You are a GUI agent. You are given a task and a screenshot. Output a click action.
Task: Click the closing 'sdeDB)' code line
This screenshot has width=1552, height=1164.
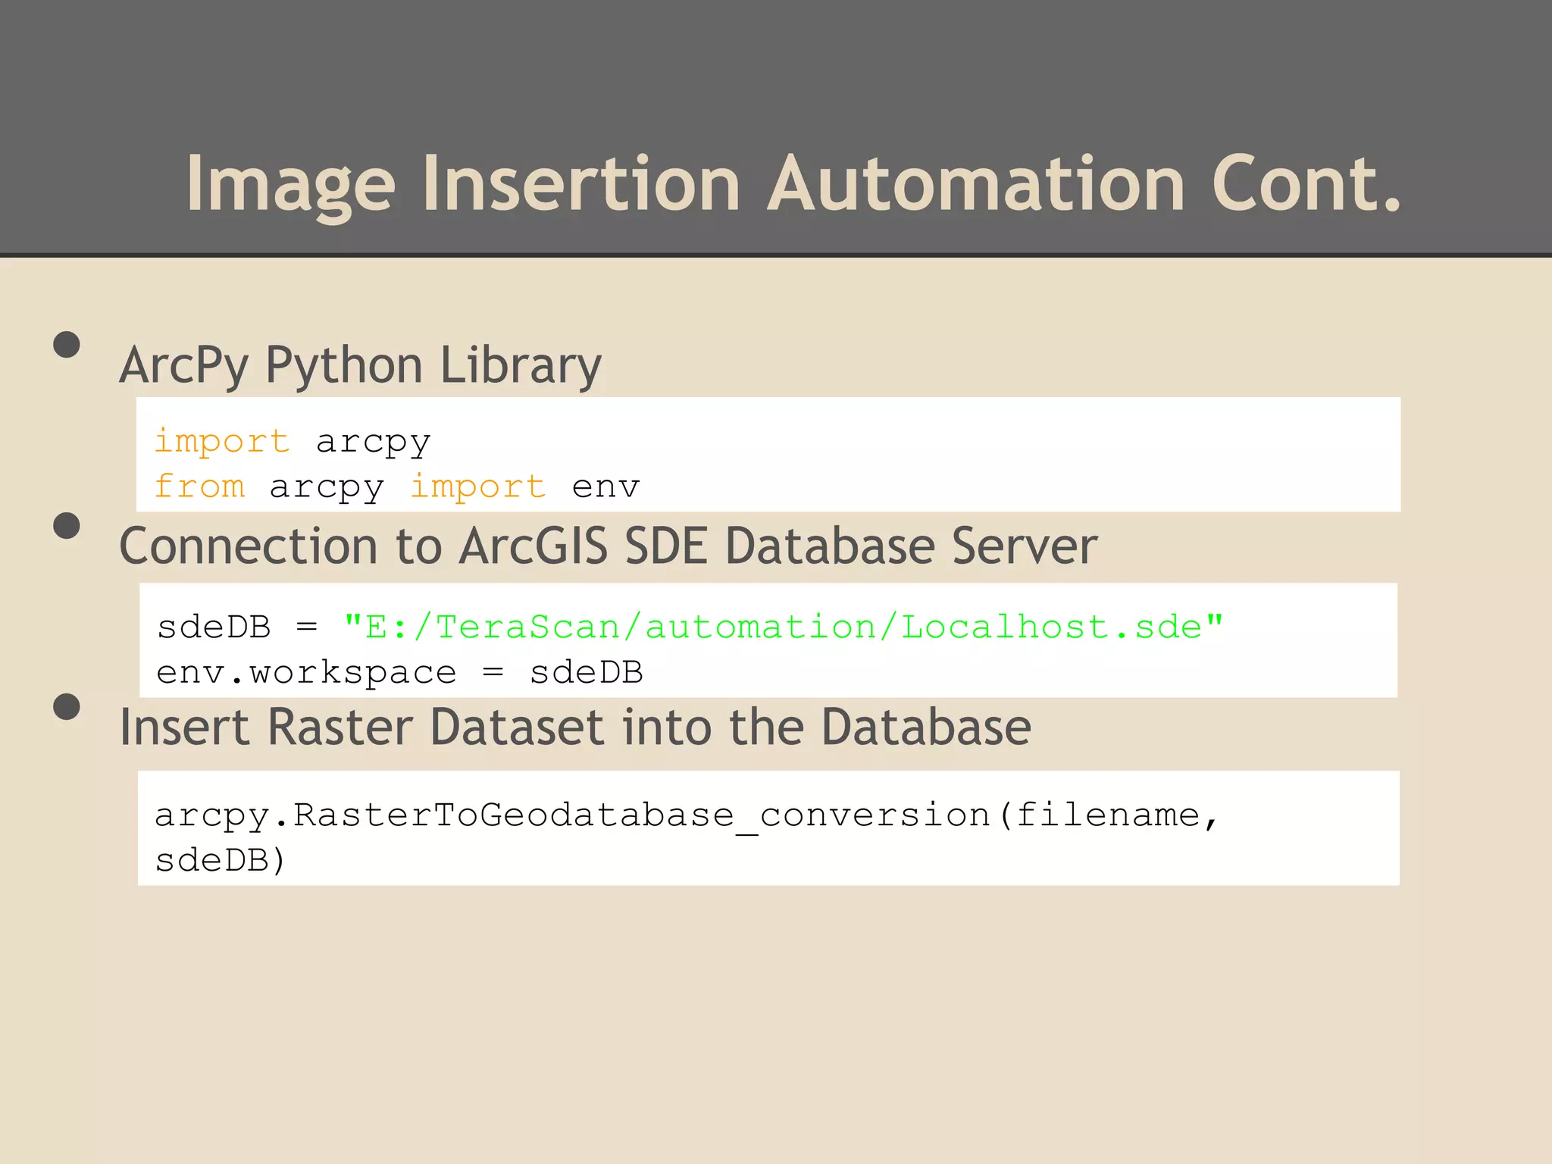(x=221, y=861)
